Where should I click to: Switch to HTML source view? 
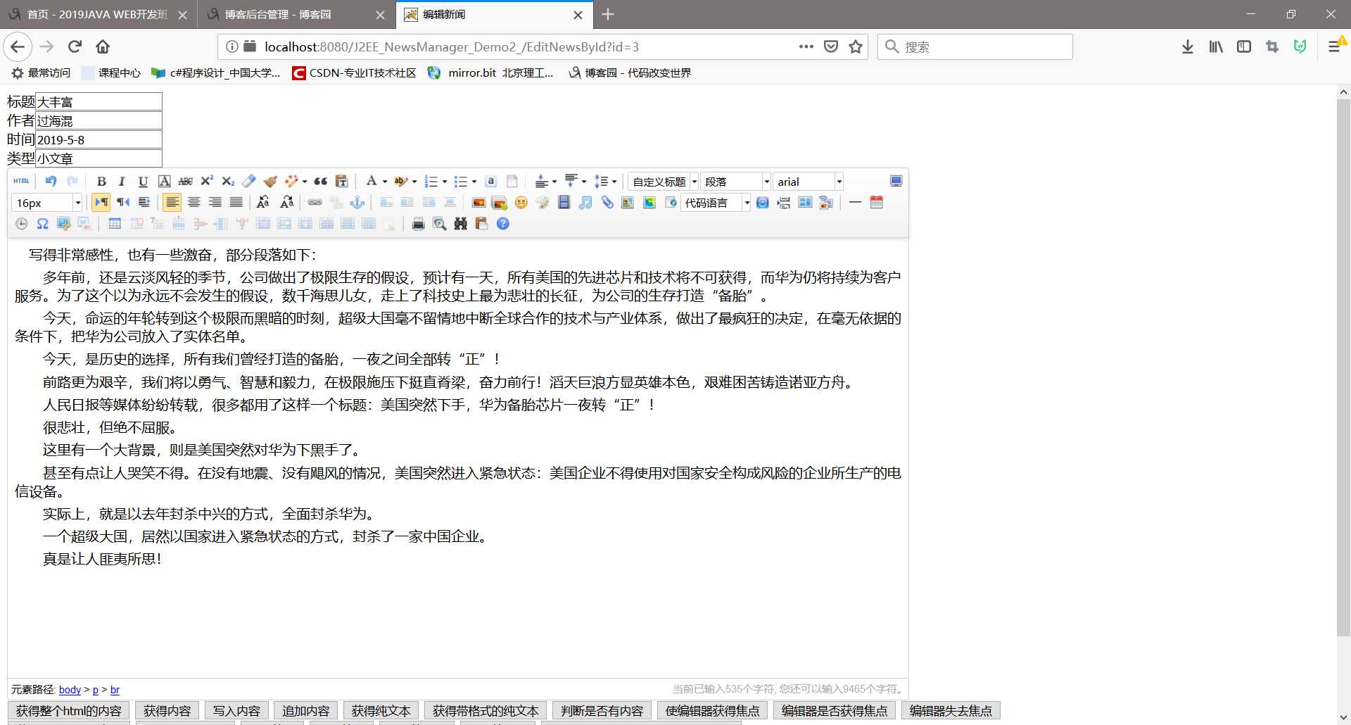pos(21,182)
